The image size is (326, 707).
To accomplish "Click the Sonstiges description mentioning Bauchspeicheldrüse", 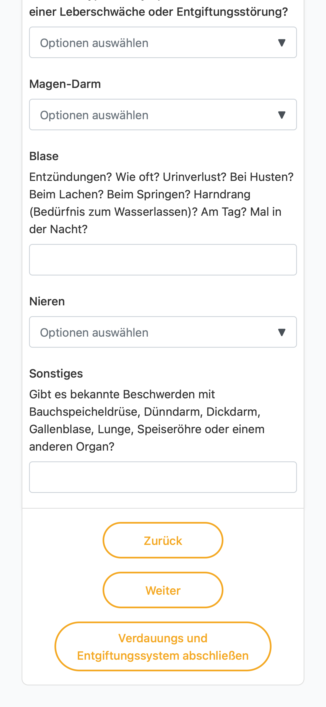I will [x=147, y=420].
